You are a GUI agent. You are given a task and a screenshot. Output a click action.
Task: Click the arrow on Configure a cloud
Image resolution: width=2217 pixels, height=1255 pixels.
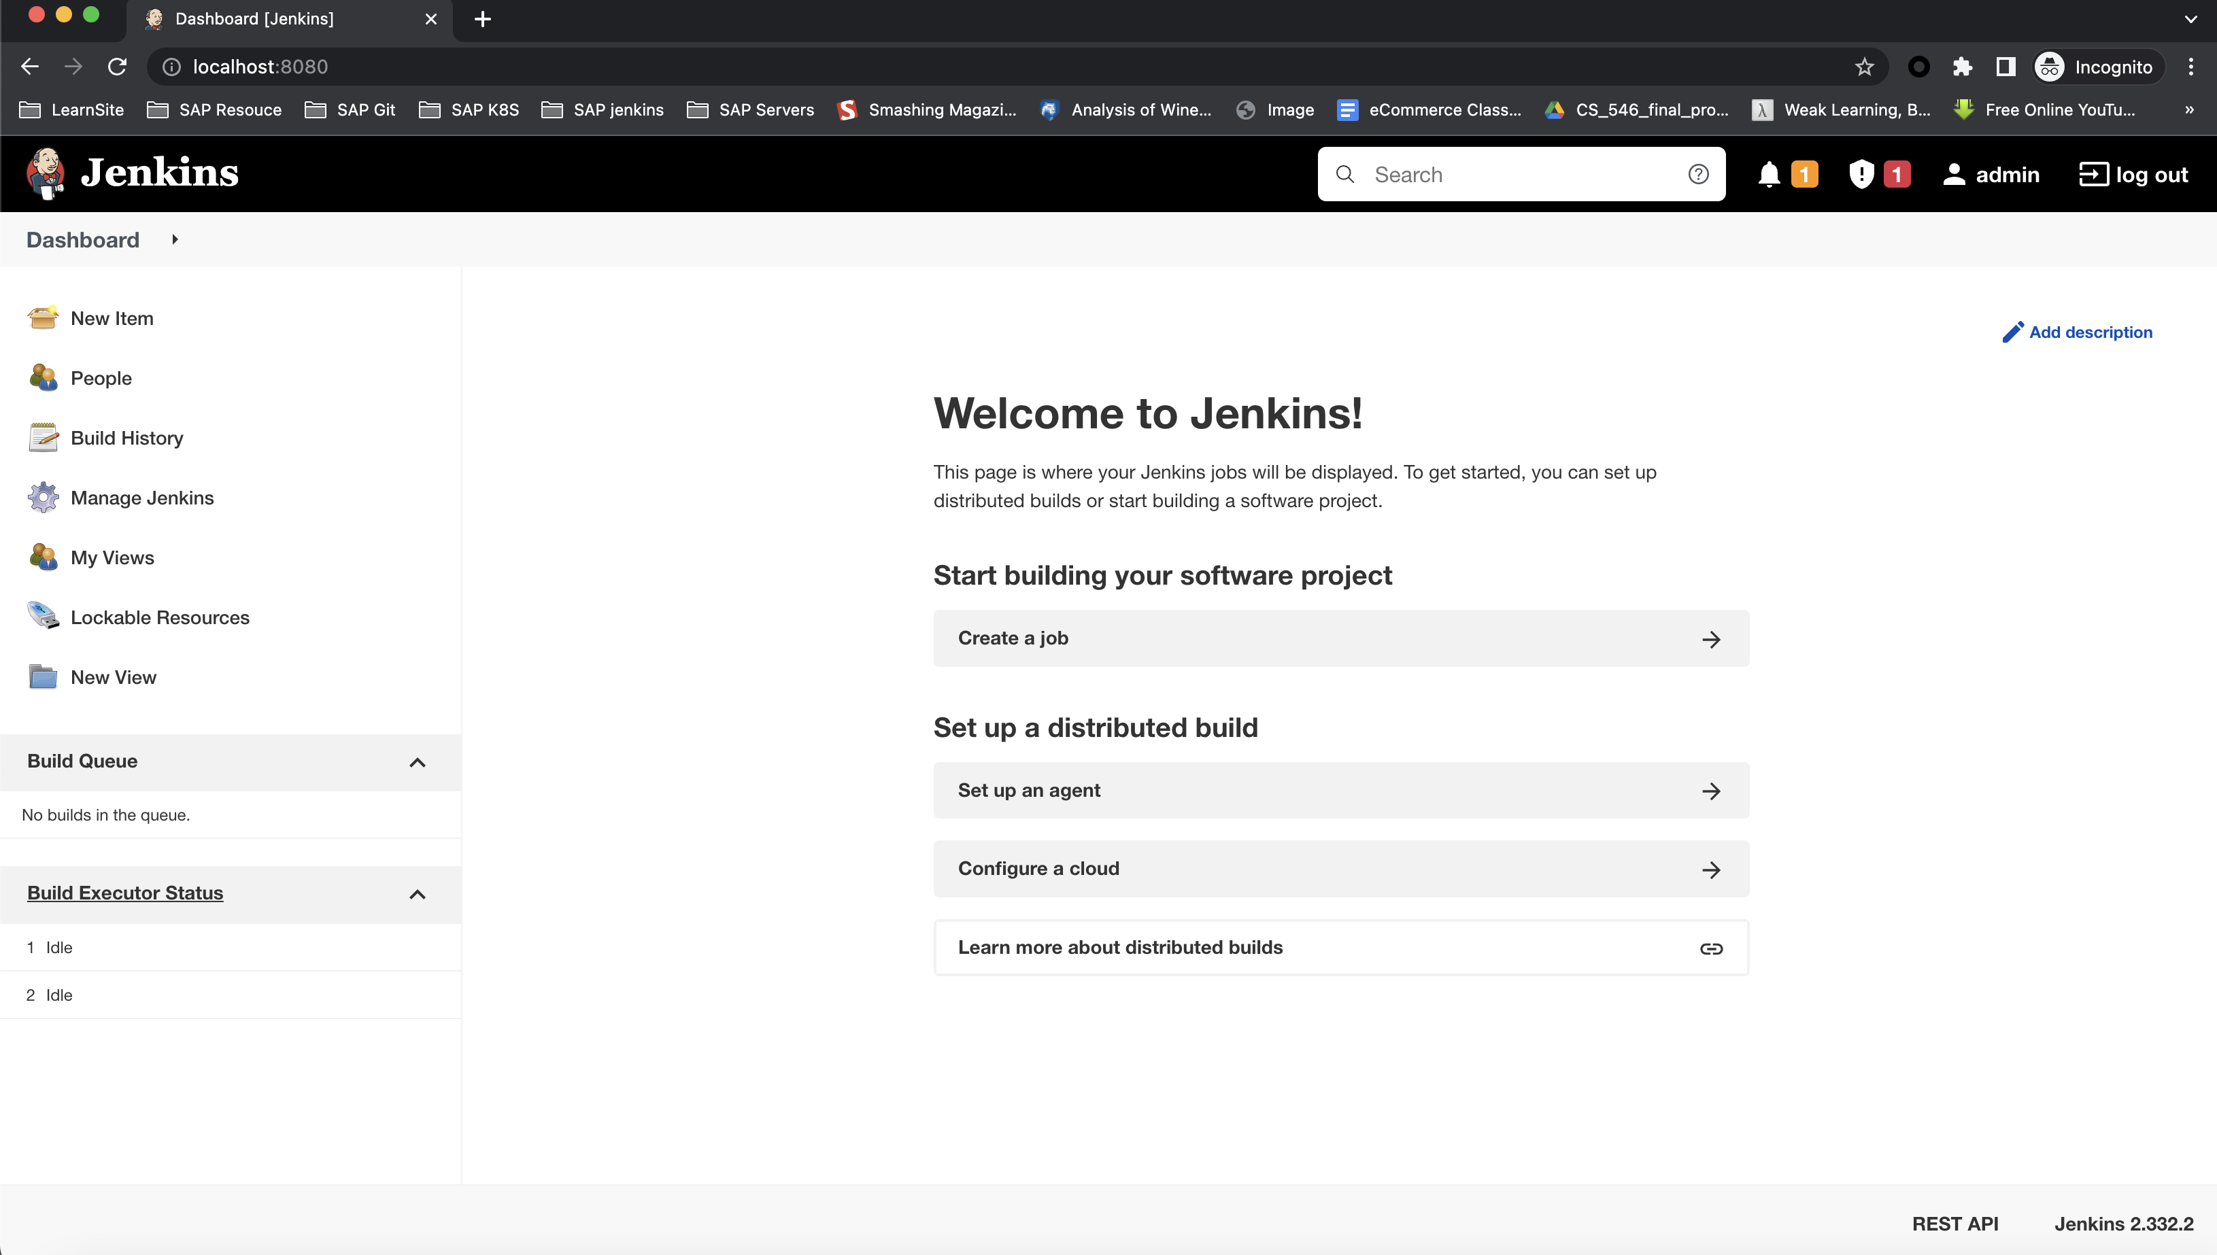(x=1711, y=870)
